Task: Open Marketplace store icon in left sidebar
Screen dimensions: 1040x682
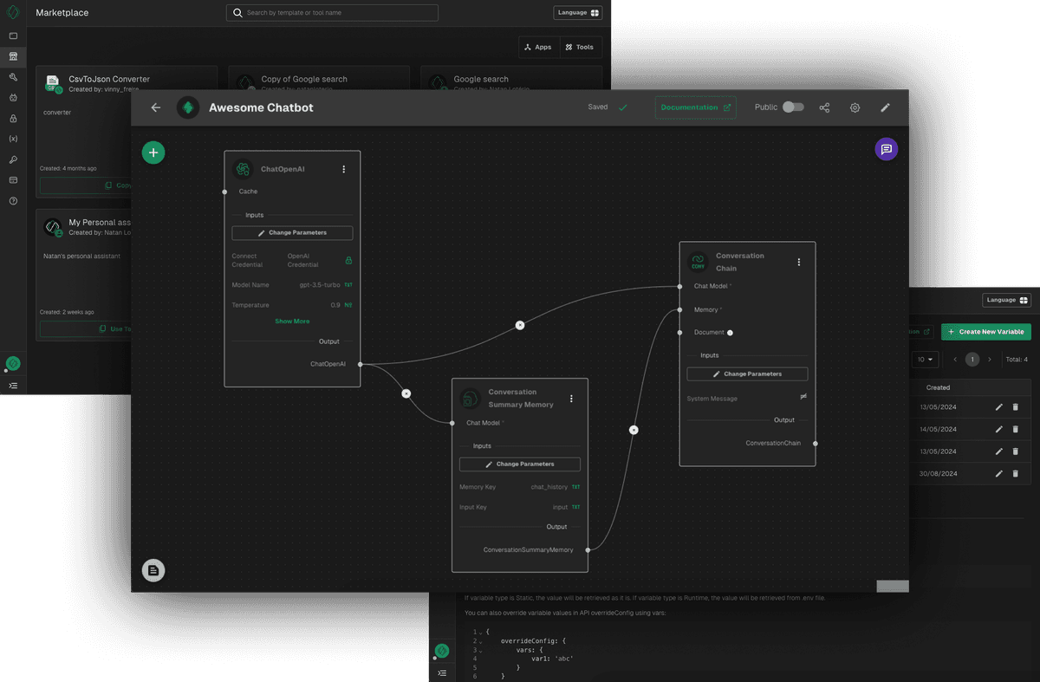Action: pos(13,56)
